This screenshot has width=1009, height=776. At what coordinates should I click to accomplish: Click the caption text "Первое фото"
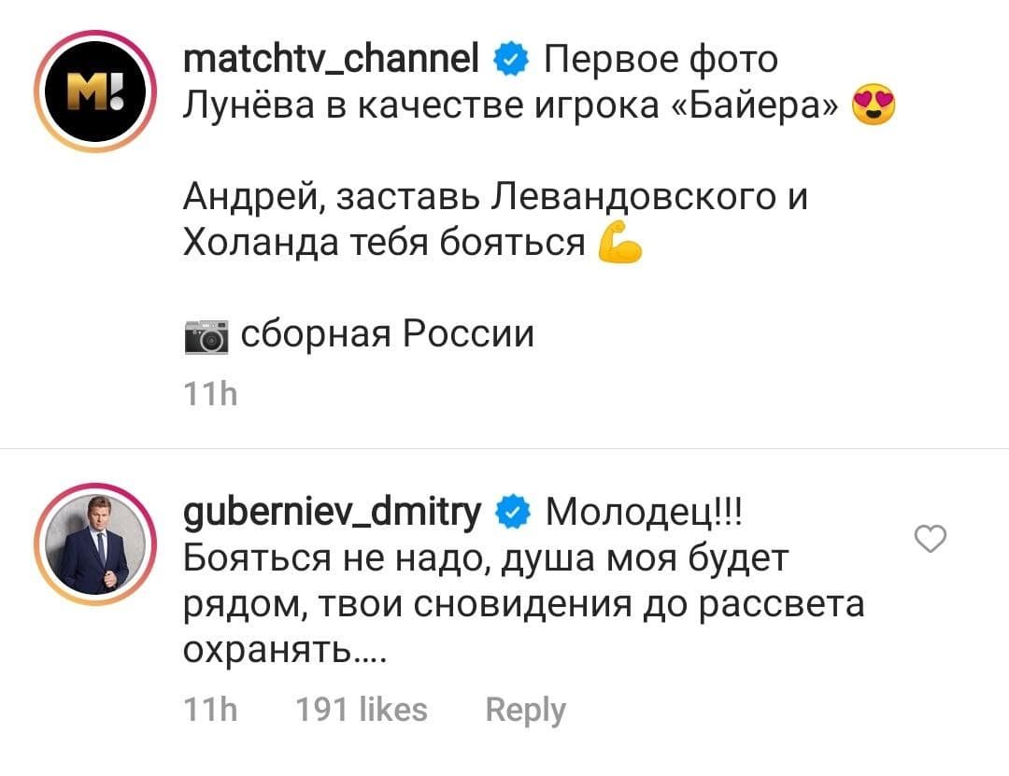(660, 62)
